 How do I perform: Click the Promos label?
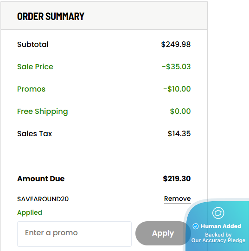coord(31,89)
